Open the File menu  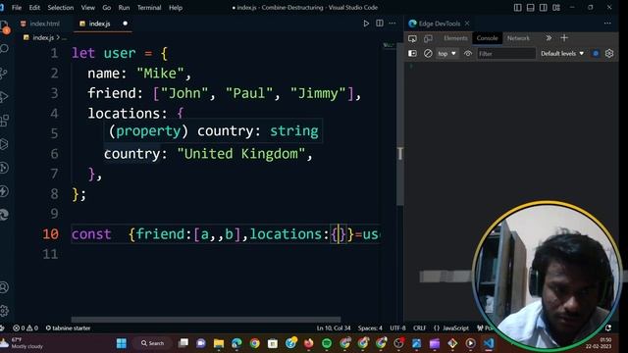tap(17, 8)
